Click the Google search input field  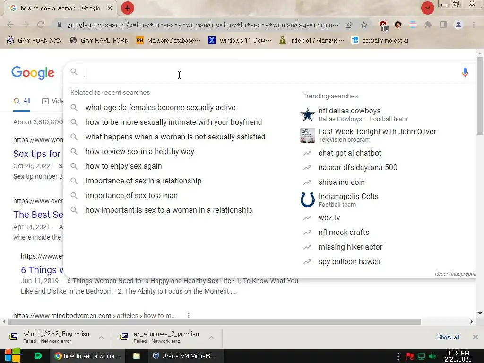pyautogui.click(x=270, y=72)
